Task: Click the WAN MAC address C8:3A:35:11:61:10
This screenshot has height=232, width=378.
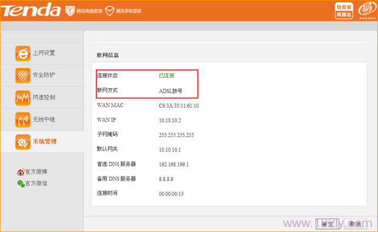Action: coord(179,106)
